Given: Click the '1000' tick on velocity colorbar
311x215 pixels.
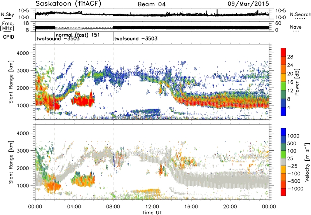Looking at the screenshot, I should pyautogui.click(x=294, y=136).
